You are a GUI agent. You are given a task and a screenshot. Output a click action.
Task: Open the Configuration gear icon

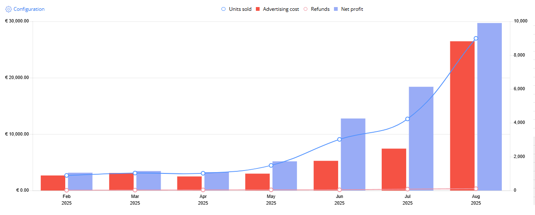coord(8,9)
